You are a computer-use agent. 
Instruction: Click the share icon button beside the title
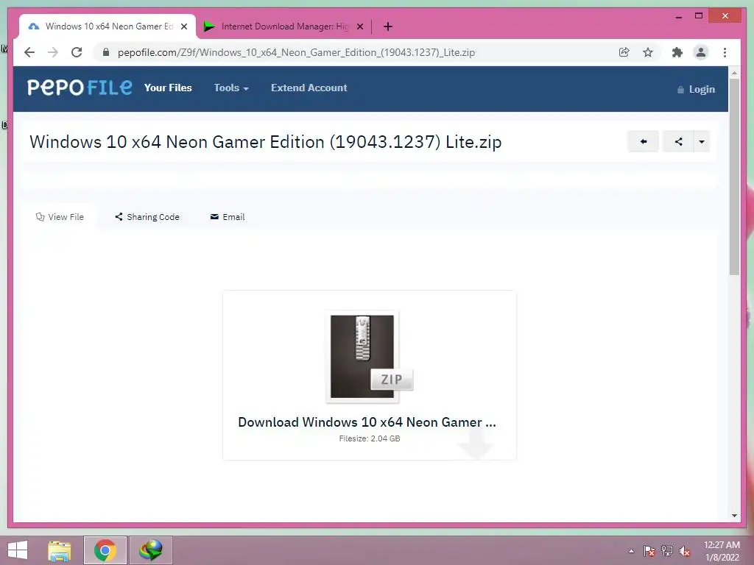678,142
